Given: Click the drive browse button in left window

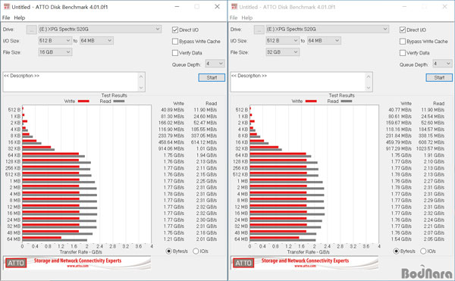Looking at the screenshot, I should tap(31, 30).
